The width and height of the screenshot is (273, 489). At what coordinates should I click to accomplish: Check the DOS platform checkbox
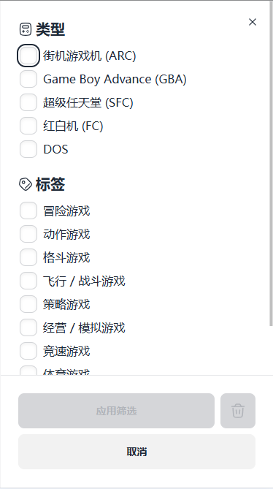(x=28, y=149)
